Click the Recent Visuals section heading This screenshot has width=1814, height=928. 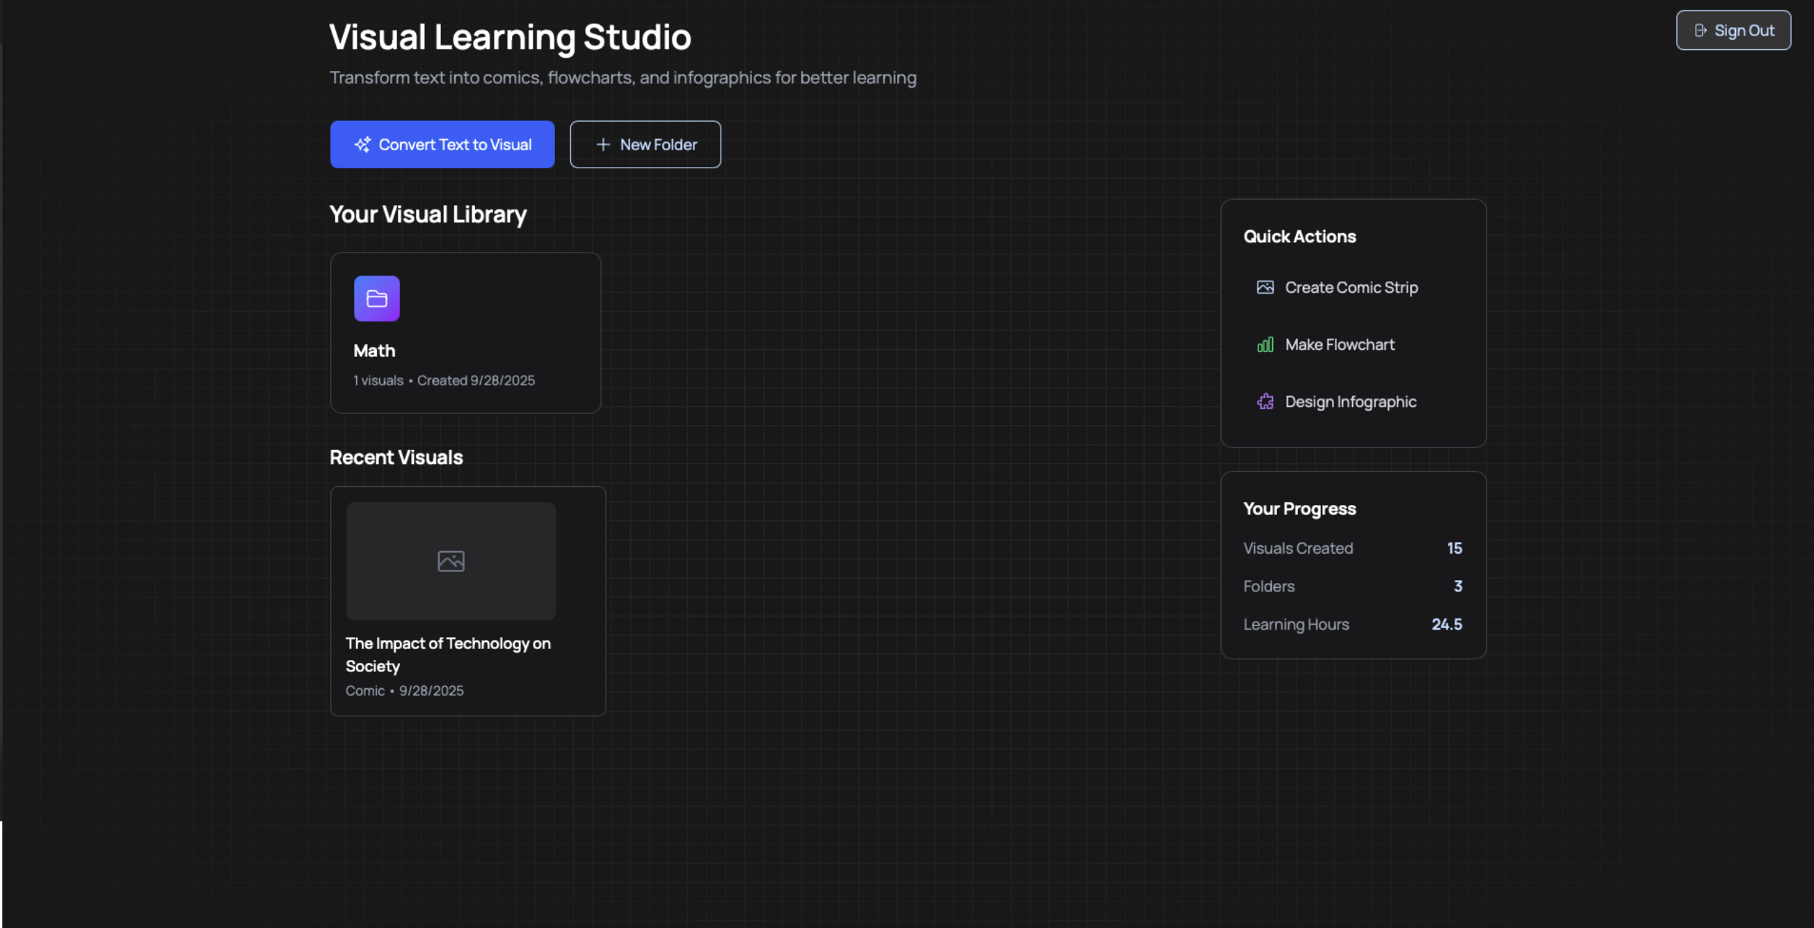click(x=396, y=457)
